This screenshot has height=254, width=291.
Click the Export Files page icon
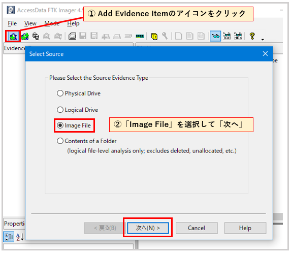(x=179, y=36)
